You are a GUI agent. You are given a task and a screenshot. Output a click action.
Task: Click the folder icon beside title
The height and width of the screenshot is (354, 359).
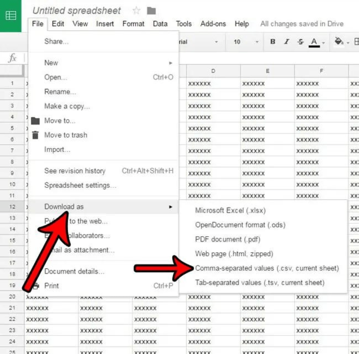click(x=151, y=11)
